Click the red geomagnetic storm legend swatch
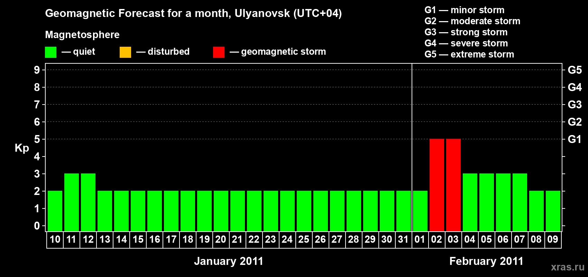The width and height of the screenshot is (588, 277). [219, 52]
